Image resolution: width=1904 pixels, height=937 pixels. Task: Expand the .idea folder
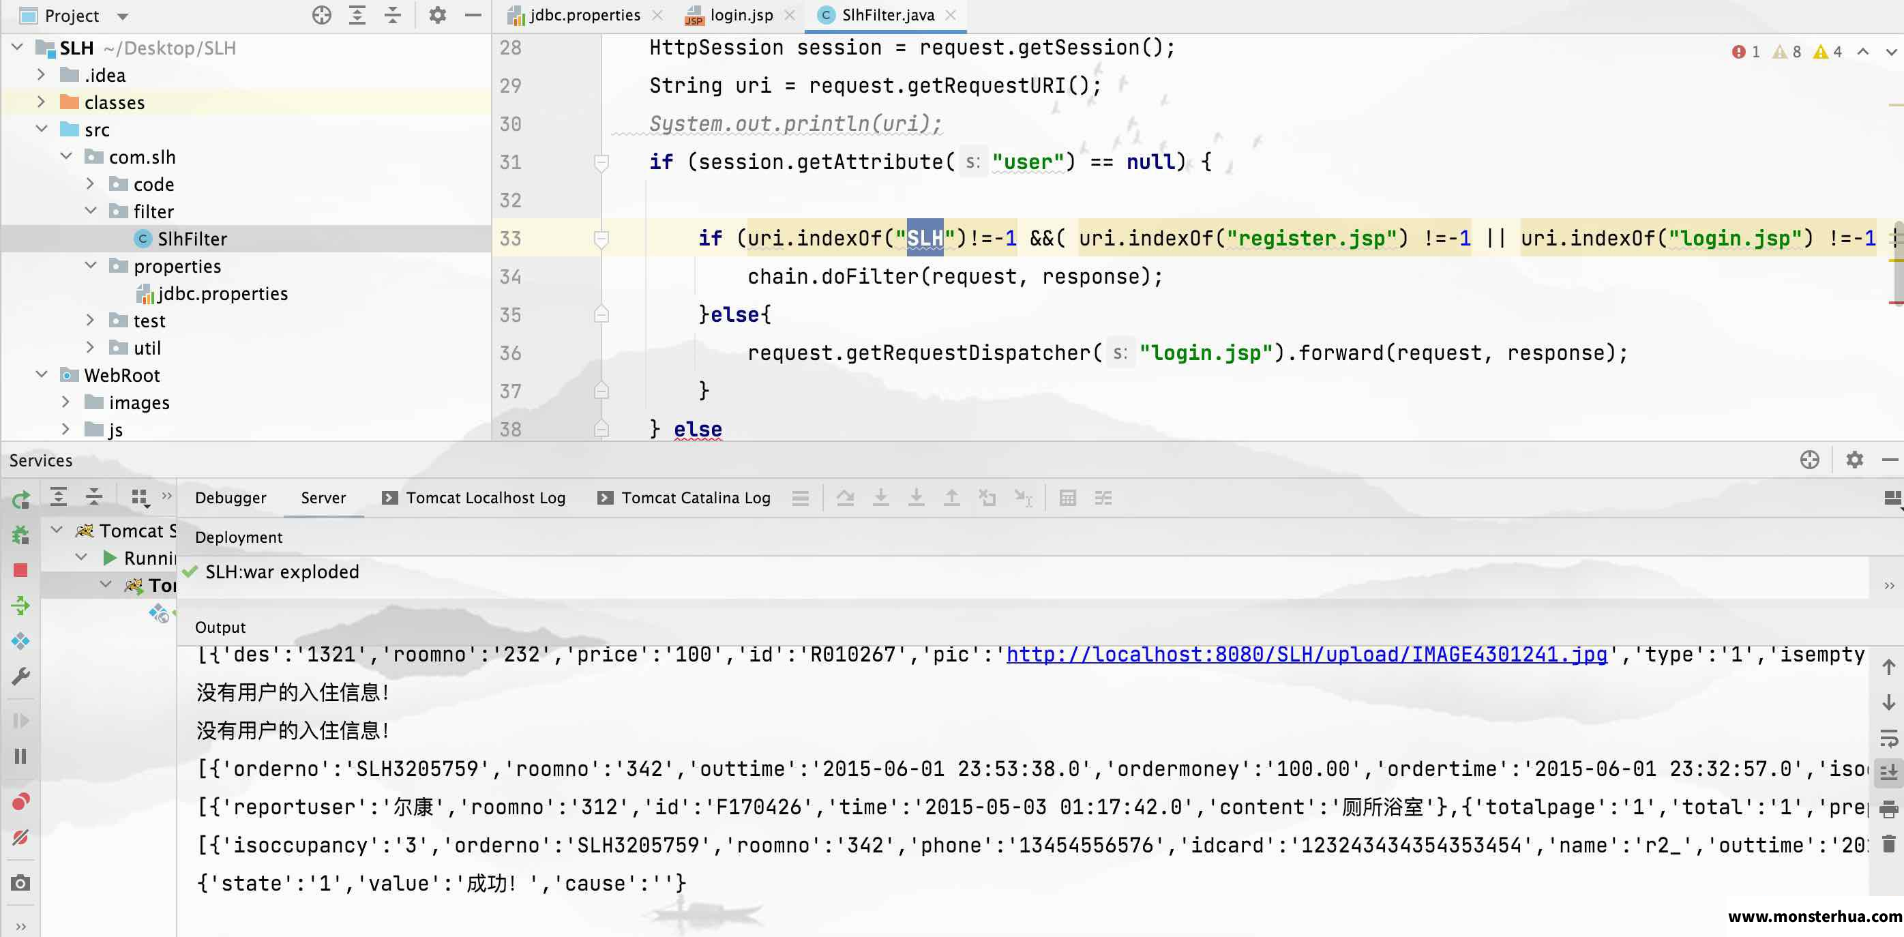41,74
